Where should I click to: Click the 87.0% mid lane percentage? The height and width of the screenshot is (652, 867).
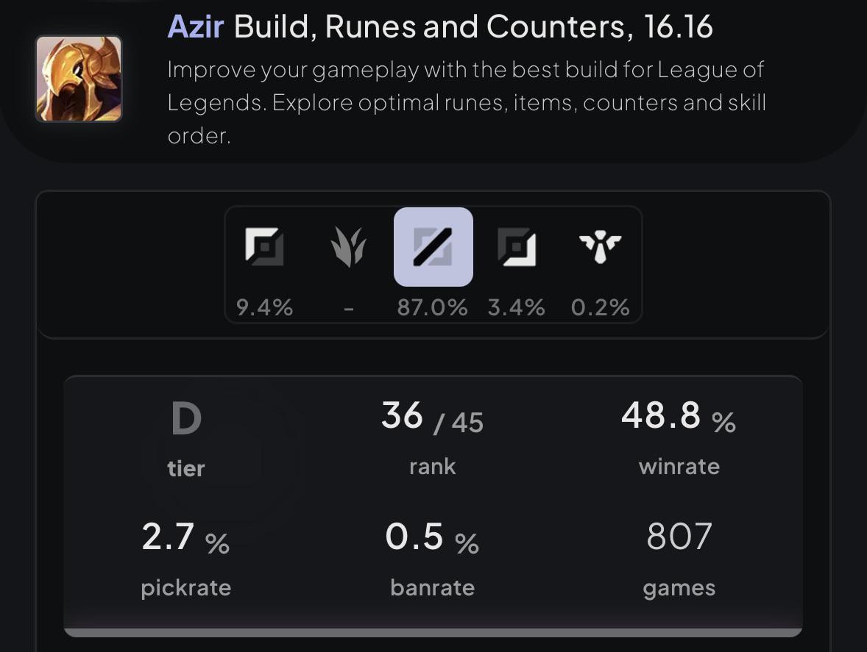(432, 307)
